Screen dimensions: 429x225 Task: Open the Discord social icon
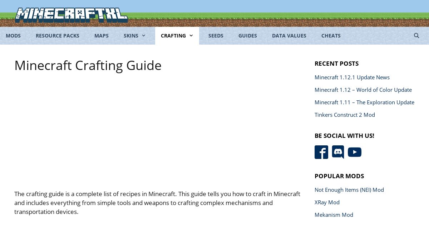pos(338,152)
